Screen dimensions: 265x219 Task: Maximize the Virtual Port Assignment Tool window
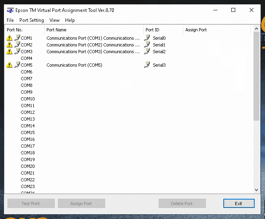[233, 10]
